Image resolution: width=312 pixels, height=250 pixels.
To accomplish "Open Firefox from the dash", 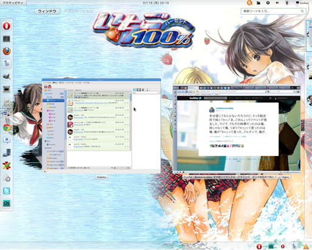I will [7, 51].
